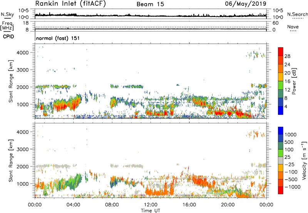
Task: Click the '28' tick on the power scale
Action: (x=287, y=56)
